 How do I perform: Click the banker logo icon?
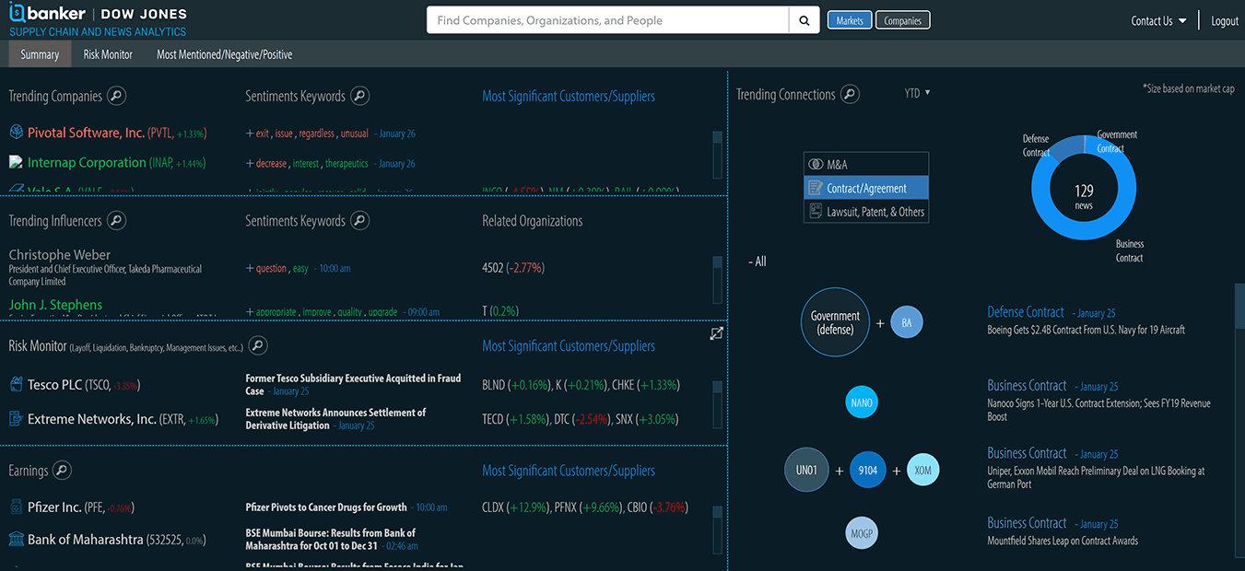click(x=18, y=14)
